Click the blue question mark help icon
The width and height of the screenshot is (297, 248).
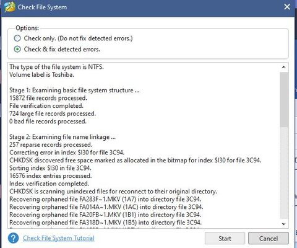point(13,238)
